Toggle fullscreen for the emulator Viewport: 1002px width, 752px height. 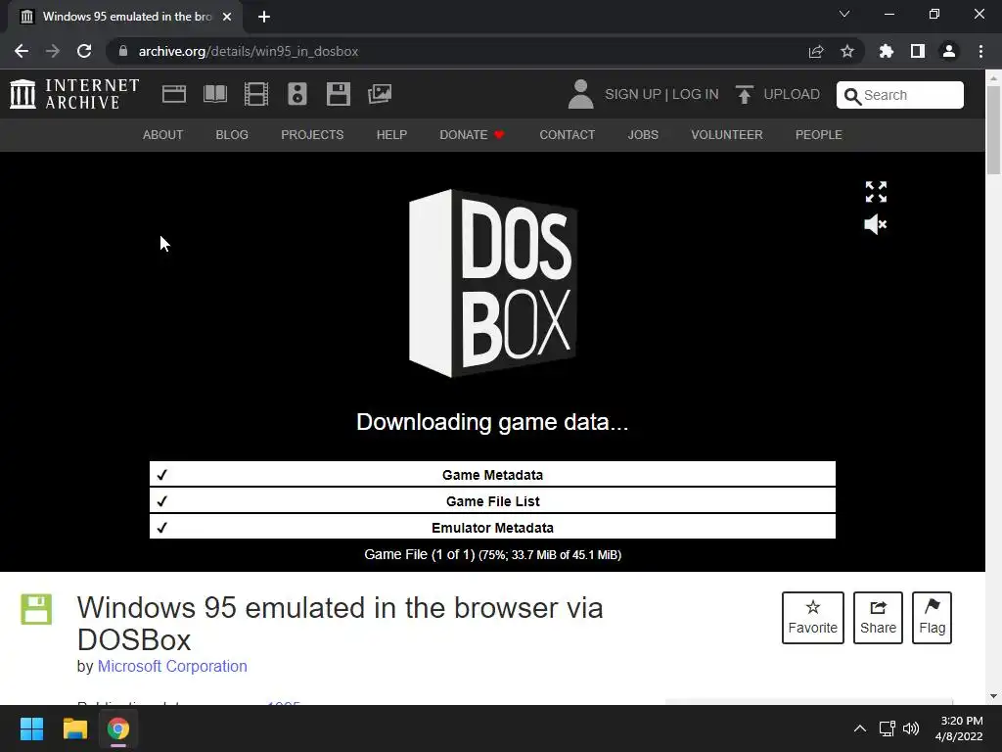tap(876, 192)
